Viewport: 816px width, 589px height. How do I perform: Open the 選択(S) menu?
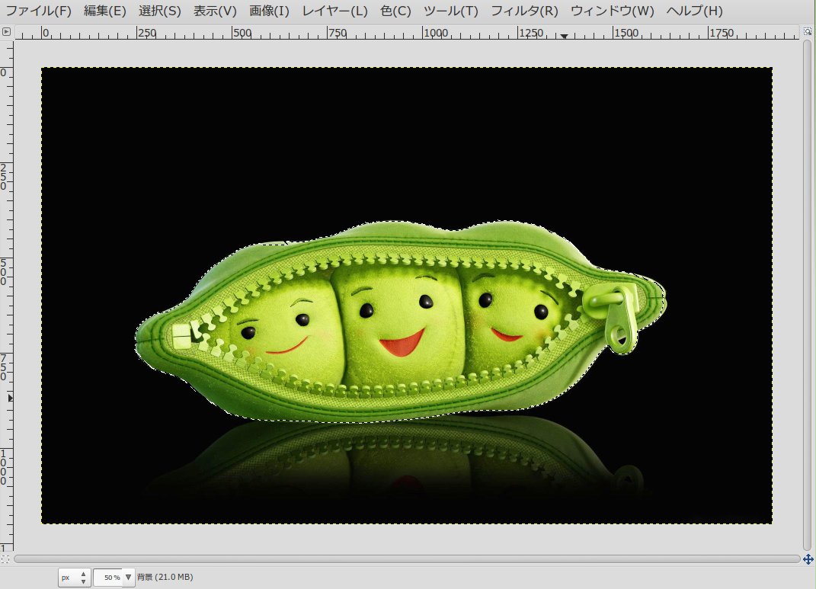click(x=160, y=11)
